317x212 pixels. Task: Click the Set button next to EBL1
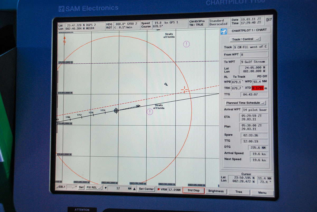(x=81, y=187)
